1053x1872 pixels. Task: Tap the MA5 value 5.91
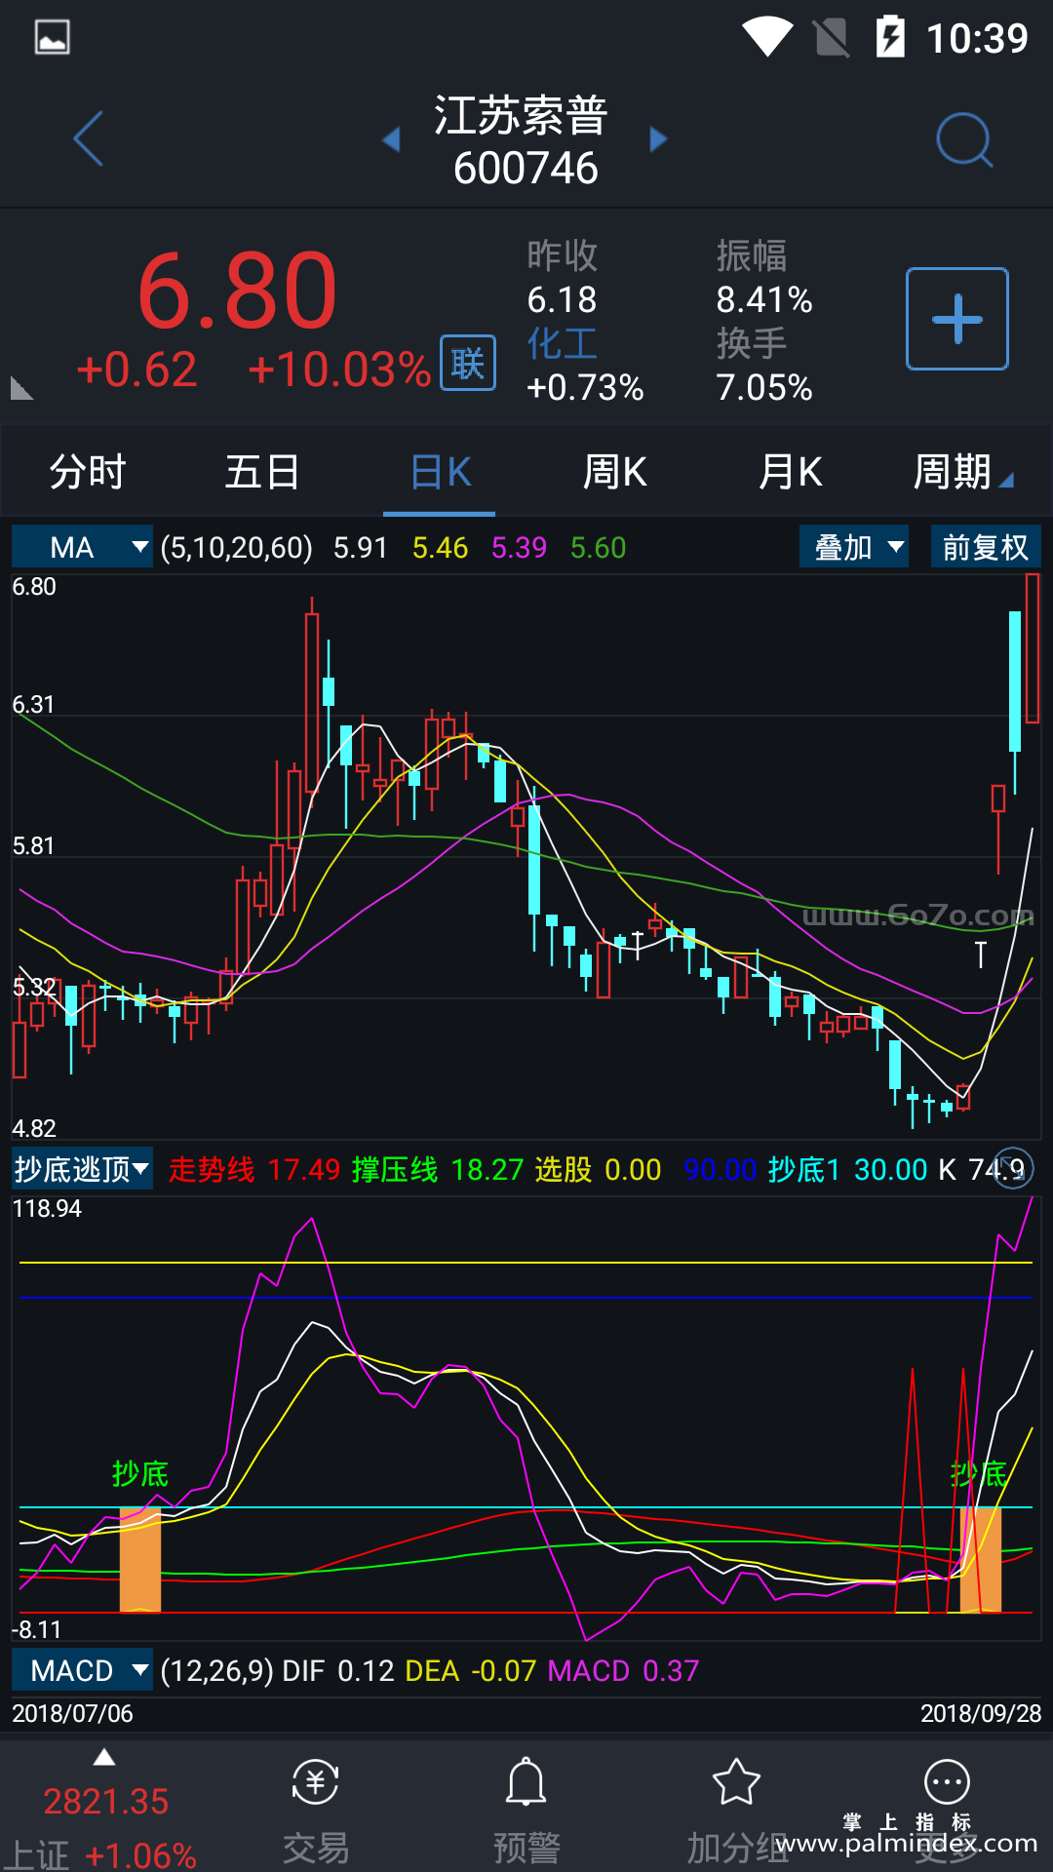pos(361,547)
